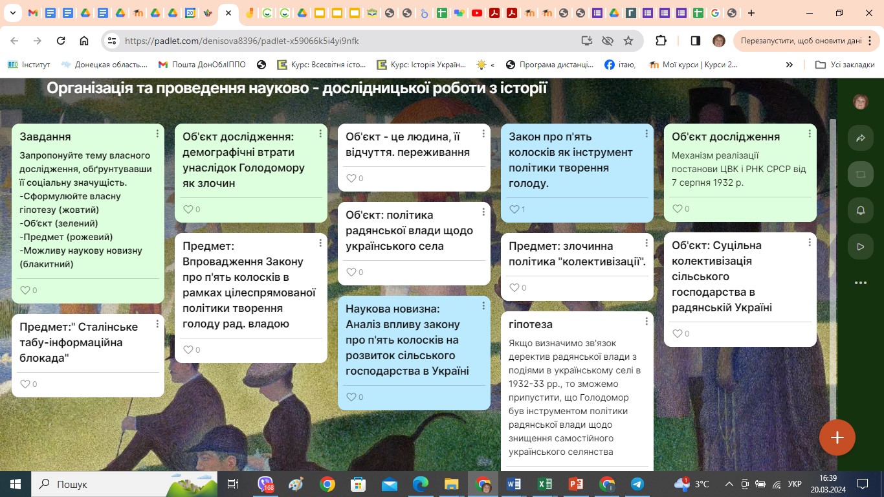Image resolution: width=884 pixels, height=497 pixels.
Task: Expand hidden bookmarks chevron
Action: (x=790, y=65)
